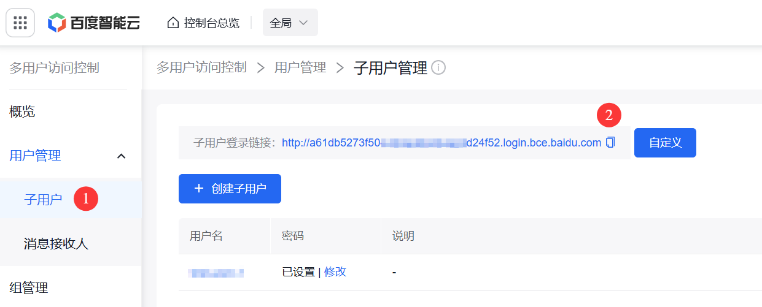Viewport: 762px width, 307px height.
Task: Select 子用户 in the sidebar
Action: click(43, 199)
